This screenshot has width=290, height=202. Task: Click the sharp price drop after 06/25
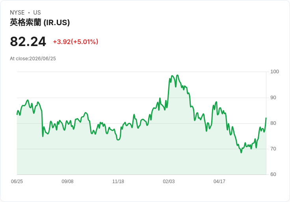coord(42,124)
